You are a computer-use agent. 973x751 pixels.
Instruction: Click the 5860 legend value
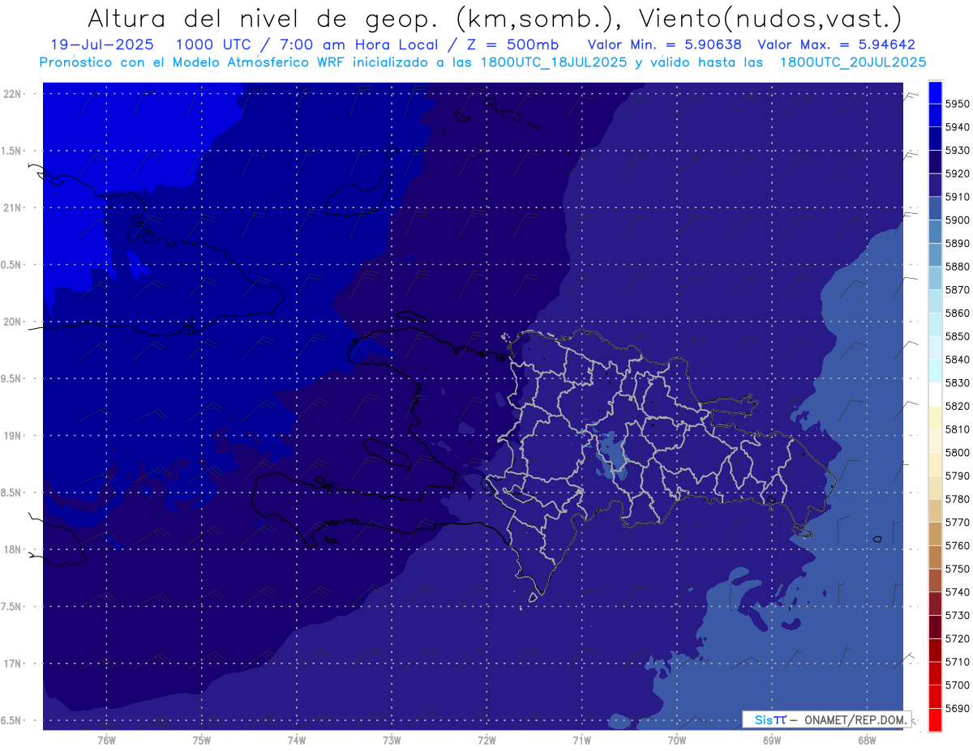click(x=957, y=313)
